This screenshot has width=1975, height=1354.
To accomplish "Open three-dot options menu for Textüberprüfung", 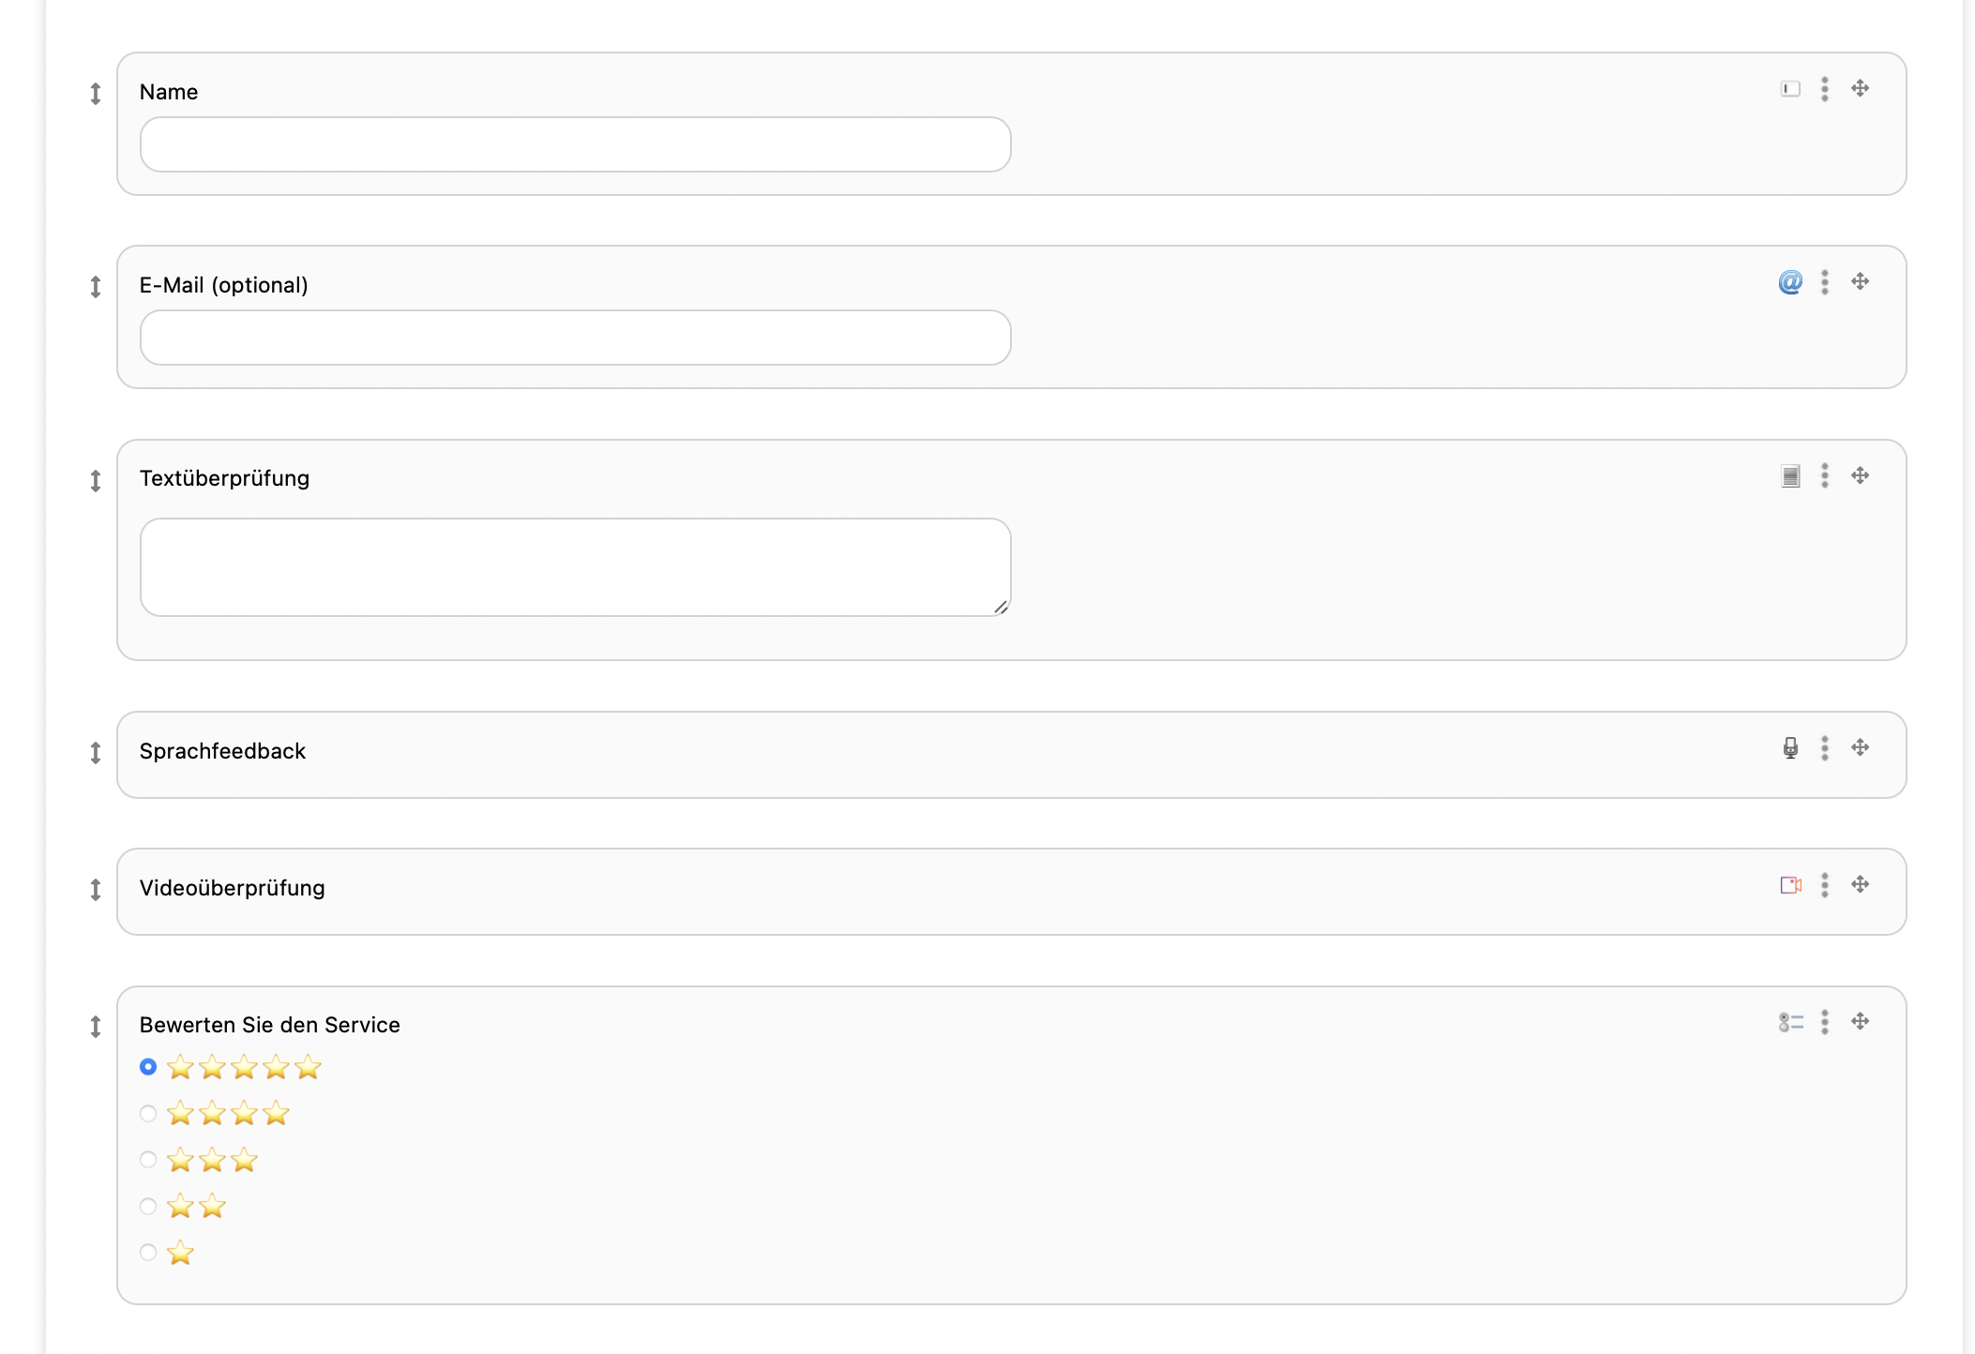I will (x=1825, y=476).
